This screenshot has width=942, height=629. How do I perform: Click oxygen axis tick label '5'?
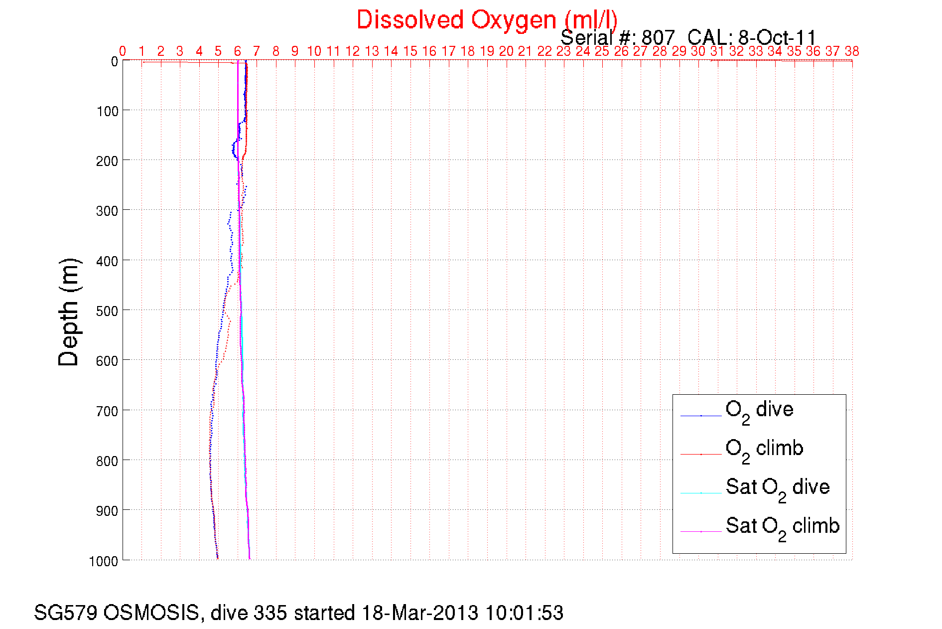tap(218, 51)
